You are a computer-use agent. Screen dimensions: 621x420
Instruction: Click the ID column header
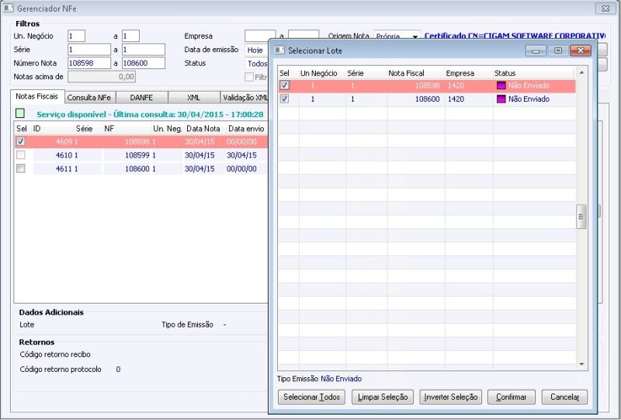pyautogui.click(x=36, y=128)
